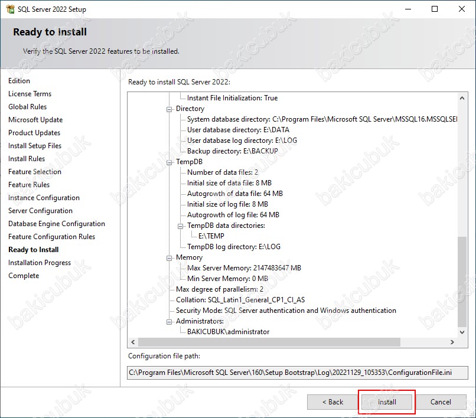
Task: Select Min Server Memory: 0 MB row
Action: (x=228, y=279)
